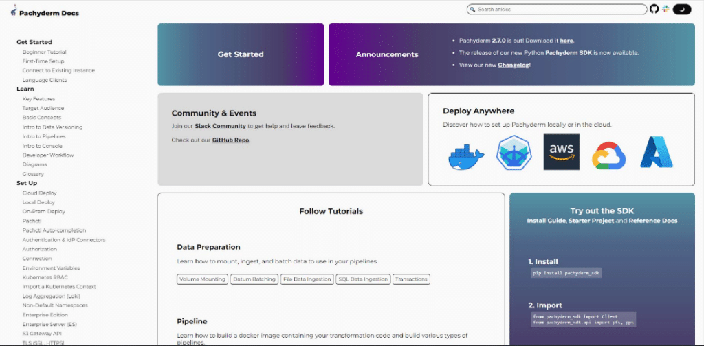The image size is (704, 346).
Task: Open Non-Default Namespaces page
Action: tap(55, 305)
